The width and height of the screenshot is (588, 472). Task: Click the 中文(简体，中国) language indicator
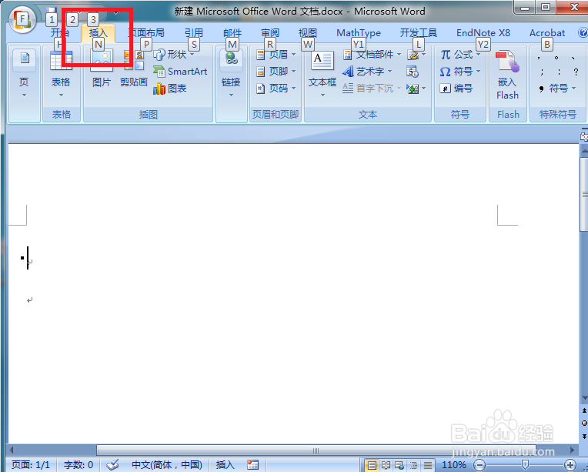click(167, 465)
